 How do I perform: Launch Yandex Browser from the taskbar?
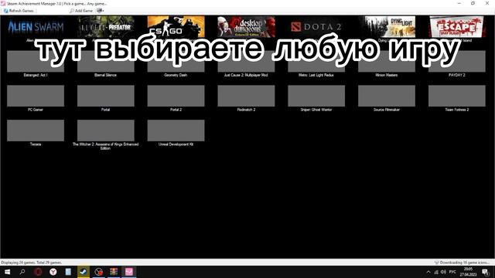(x=53, y=272)
